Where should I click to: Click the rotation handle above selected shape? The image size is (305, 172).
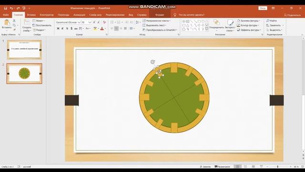tap(152, 62)
